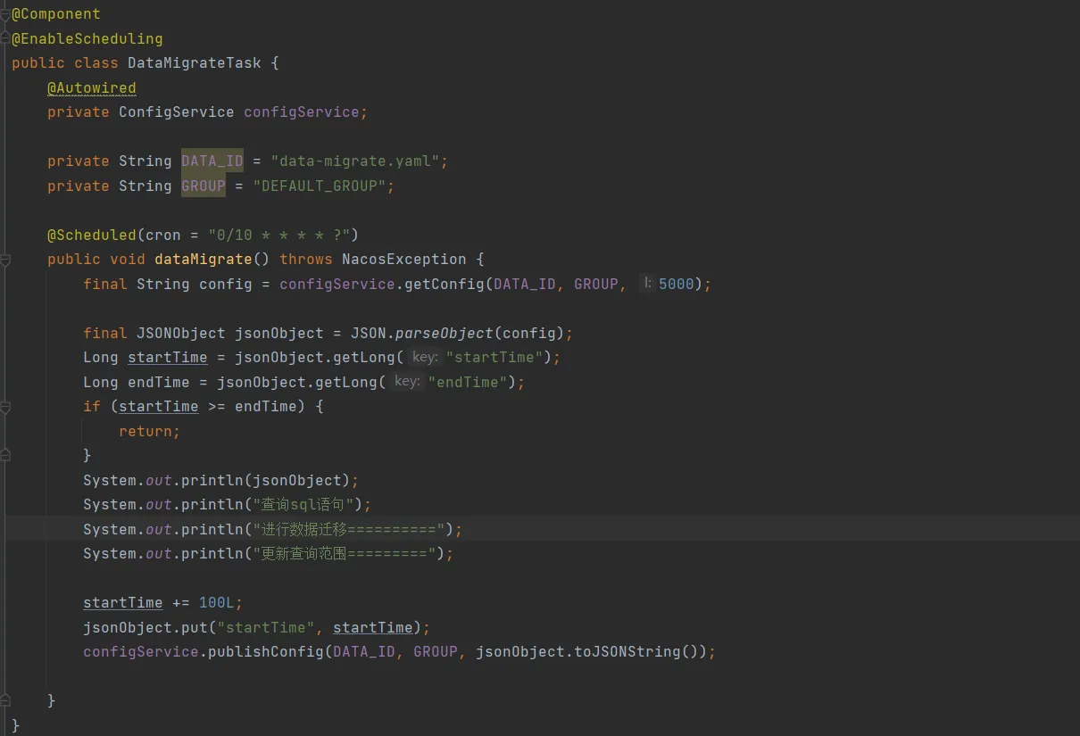Click the parameter hint before 5000
The width and height of the screenshot is (1080, 736).
(646, 284)
